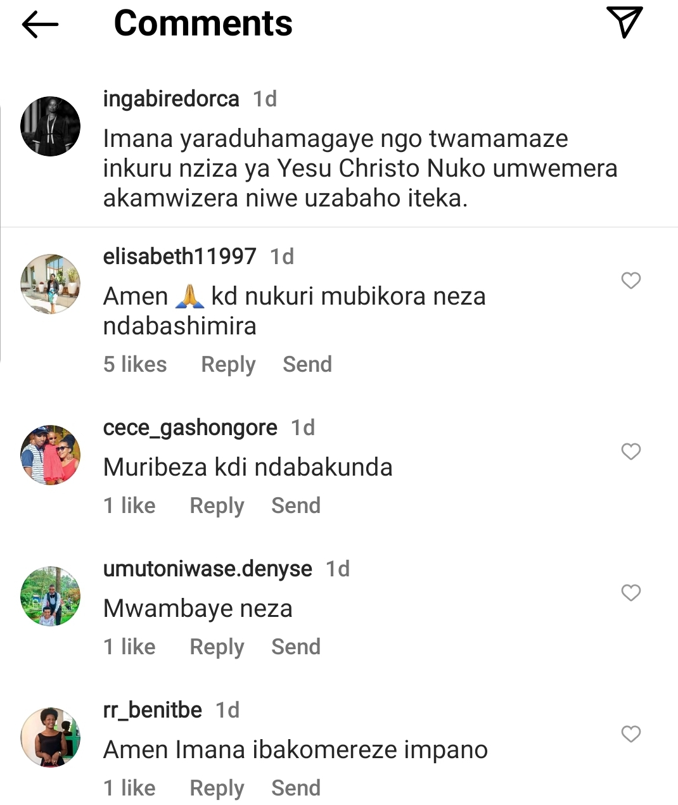The image size is (678, 805).
Task: Send rr_benitbe's comment
Action: tap(296, 789)
